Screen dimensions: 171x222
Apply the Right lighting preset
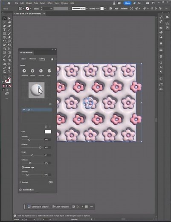[49, 71]
